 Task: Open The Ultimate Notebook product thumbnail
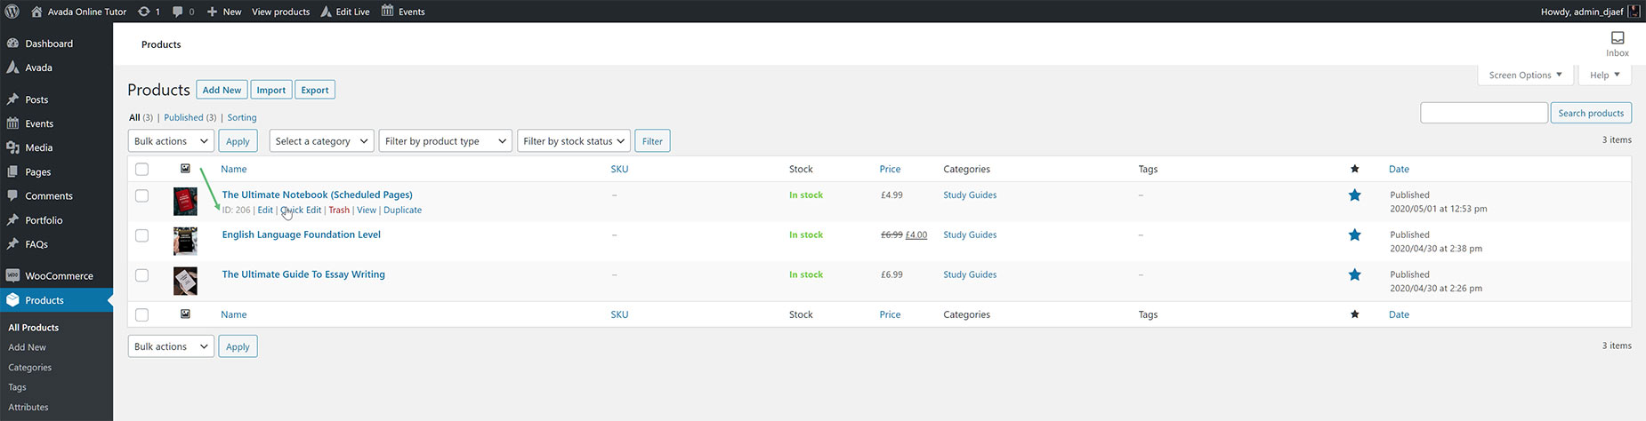point(185,202)
